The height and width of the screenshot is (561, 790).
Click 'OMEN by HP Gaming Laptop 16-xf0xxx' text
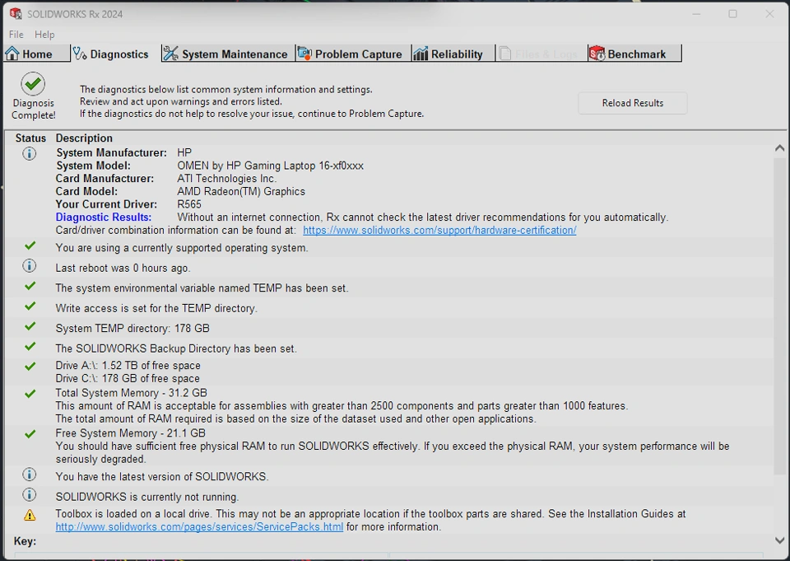270,166
